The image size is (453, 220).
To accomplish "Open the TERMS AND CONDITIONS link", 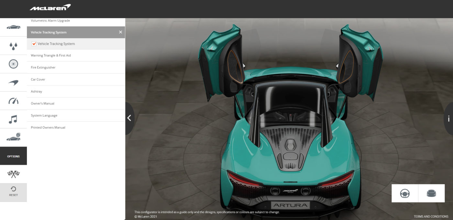I will click(431, 216).
